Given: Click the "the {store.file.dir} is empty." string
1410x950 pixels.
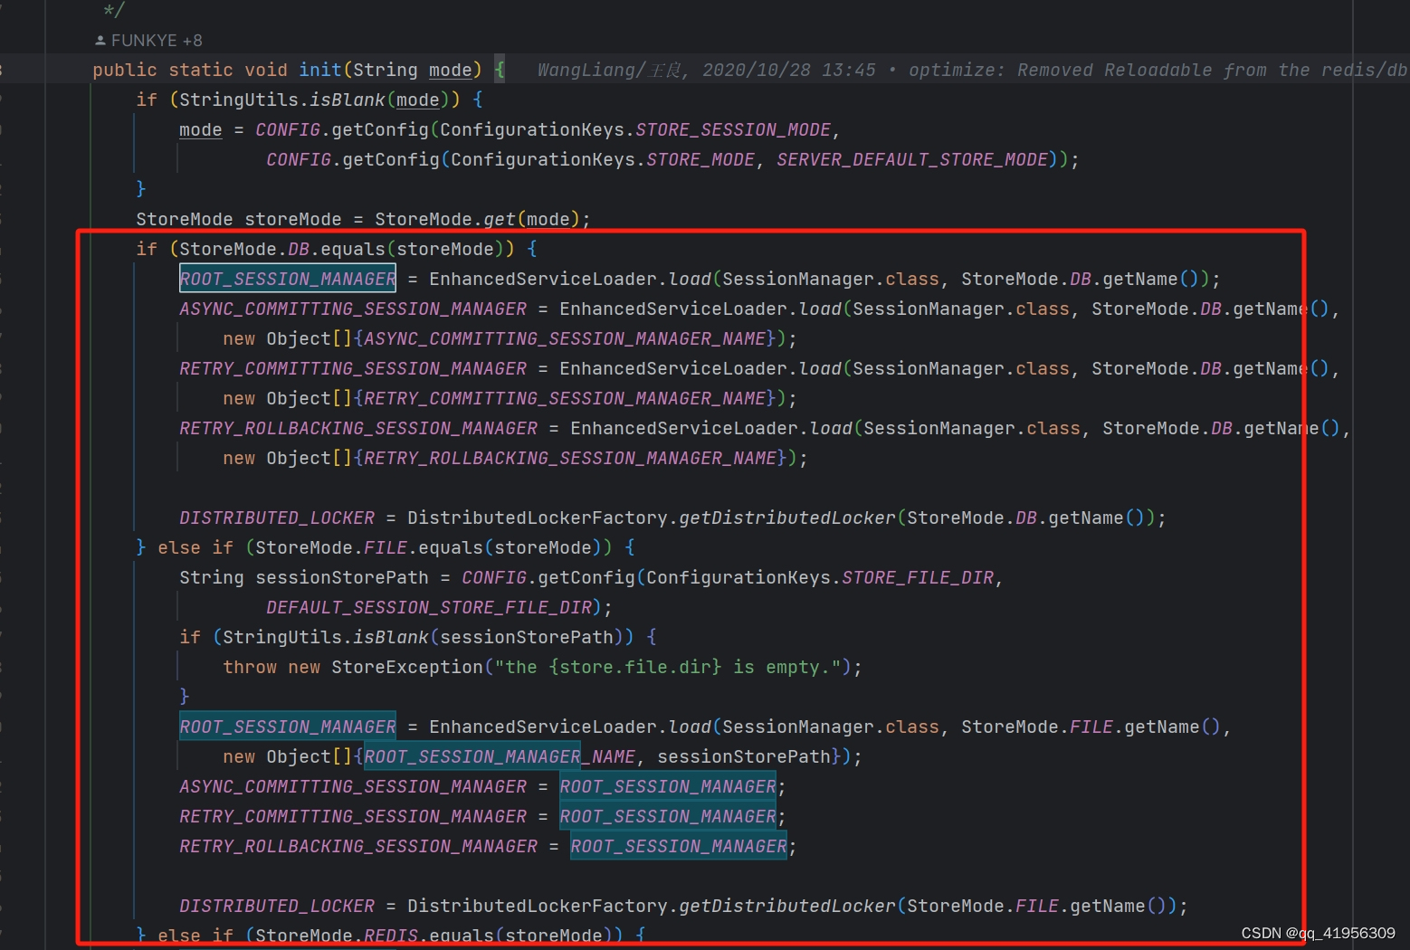Looking at the screenshot, I should [668, 667].
